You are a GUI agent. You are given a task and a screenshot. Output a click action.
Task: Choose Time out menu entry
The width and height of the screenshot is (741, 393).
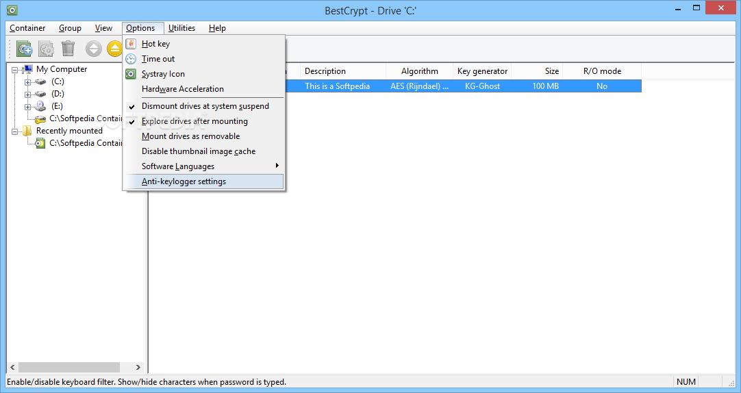pyautogui.click(x=204, y=59)
